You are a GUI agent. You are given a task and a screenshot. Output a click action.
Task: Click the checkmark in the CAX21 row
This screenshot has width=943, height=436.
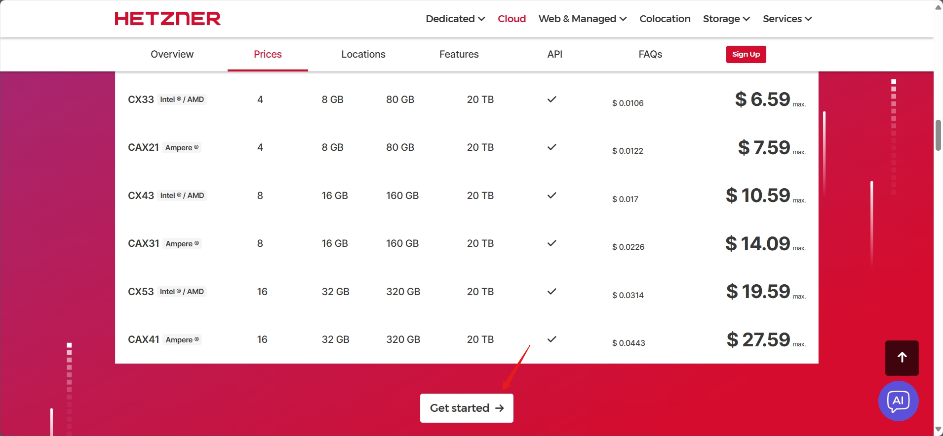click(x=551, y=147)
